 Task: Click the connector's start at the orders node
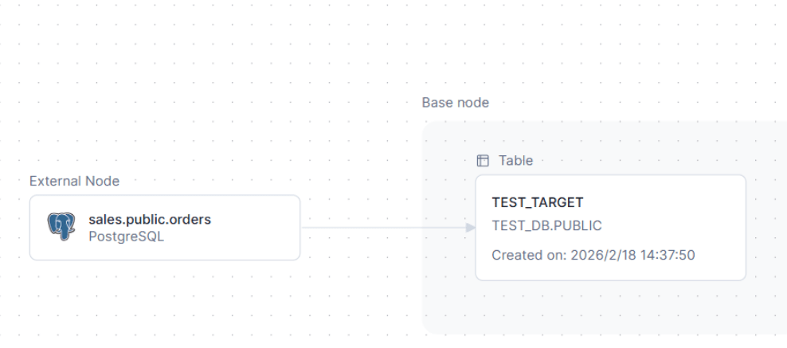point(304,228)
